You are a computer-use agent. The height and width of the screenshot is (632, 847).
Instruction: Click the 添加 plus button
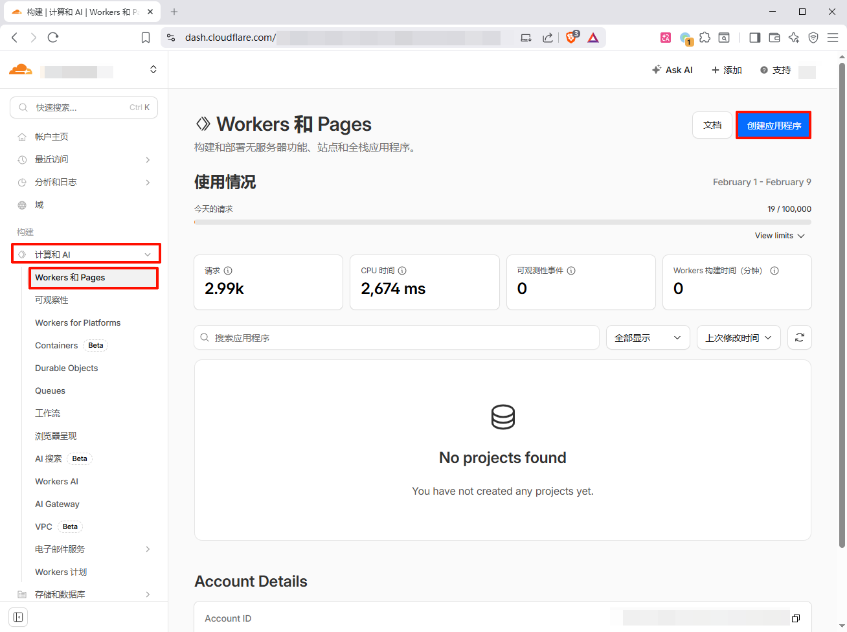727,70
